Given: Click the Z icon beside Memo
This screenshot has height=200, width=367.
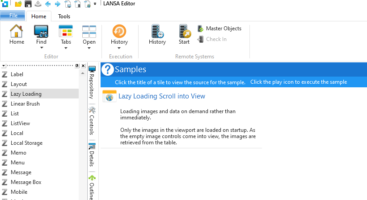Looking at the screenshot, I should [4, 153].
